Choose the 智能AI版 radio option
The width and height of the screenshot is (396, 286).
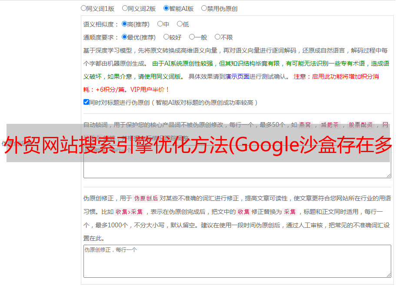(x=166, y=8)
